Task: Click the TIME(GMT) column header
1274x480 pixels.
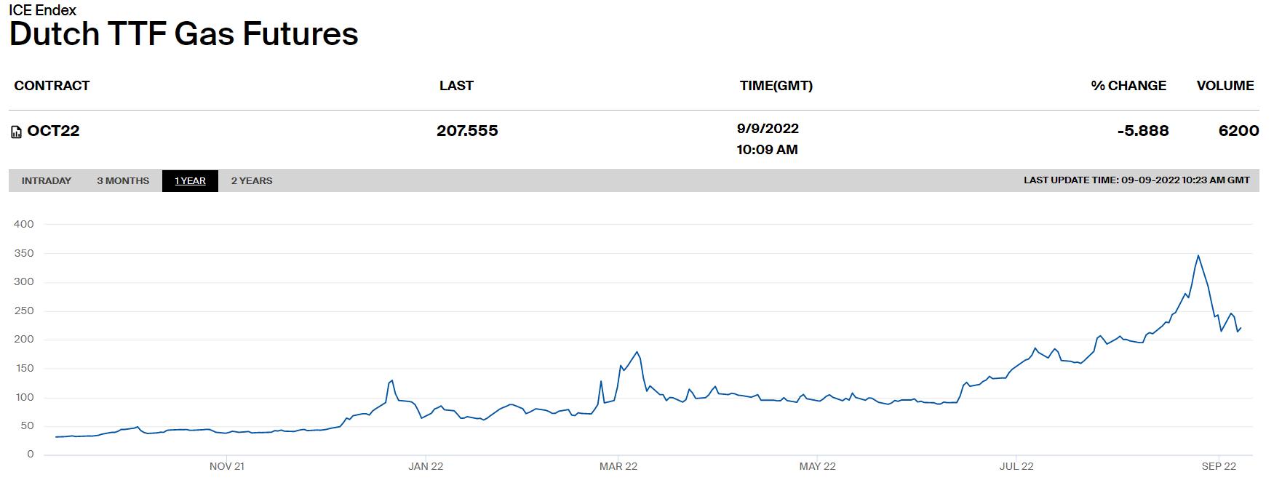Action: [776, 86]
